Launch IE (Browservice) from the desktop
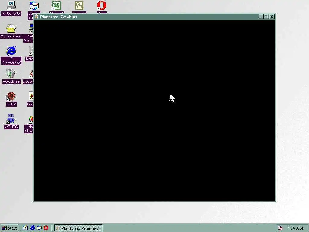This screenshot has height=232, width=309. (11, 56)
